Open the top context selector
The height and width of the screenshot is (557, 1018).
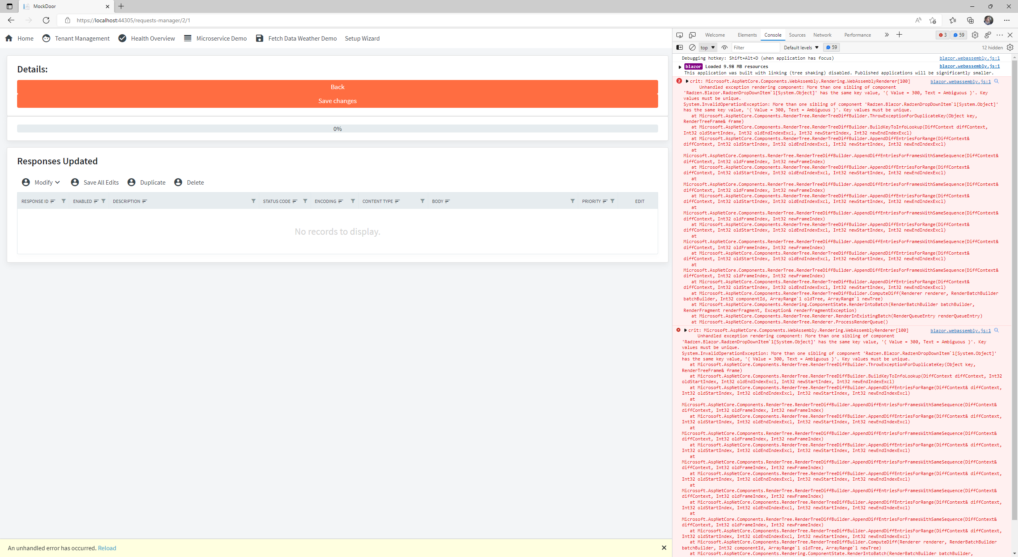707,47
